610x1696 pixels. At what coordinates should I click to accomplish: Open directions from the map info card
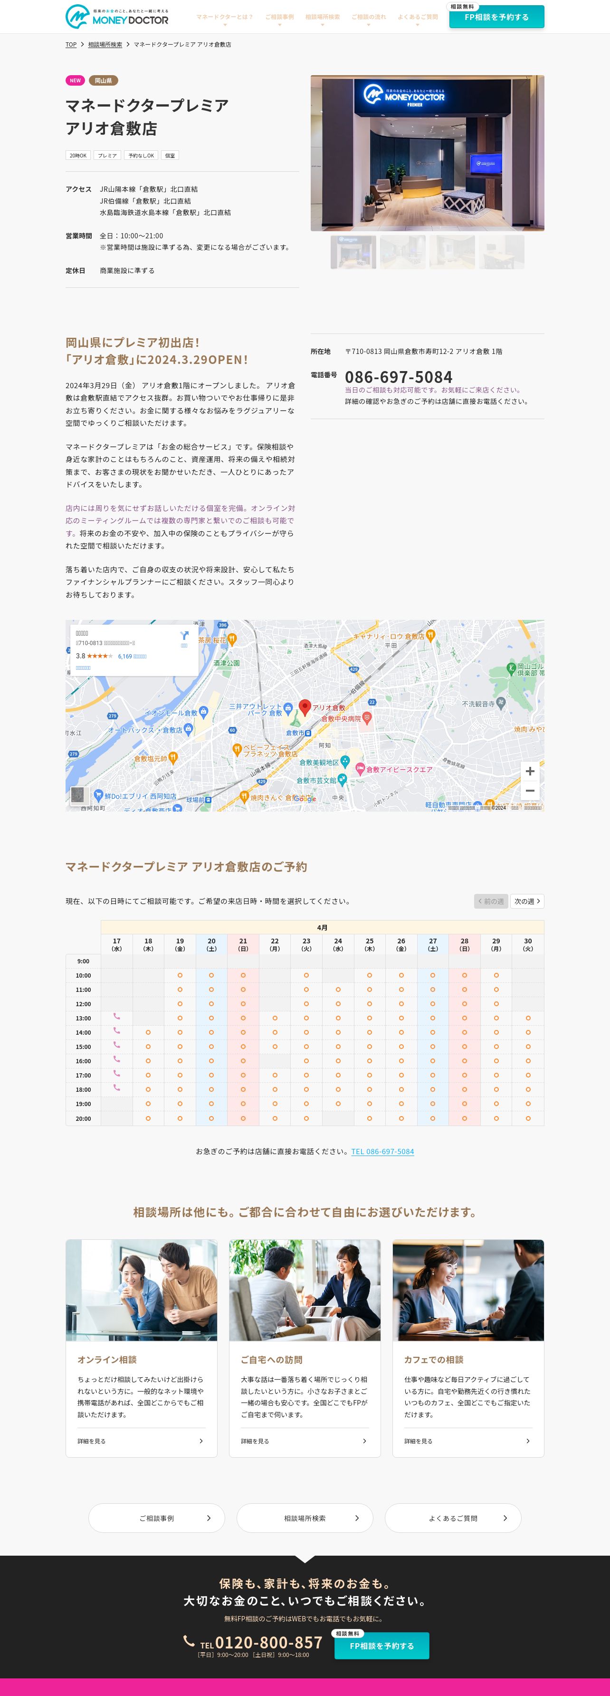click(184, 637)
